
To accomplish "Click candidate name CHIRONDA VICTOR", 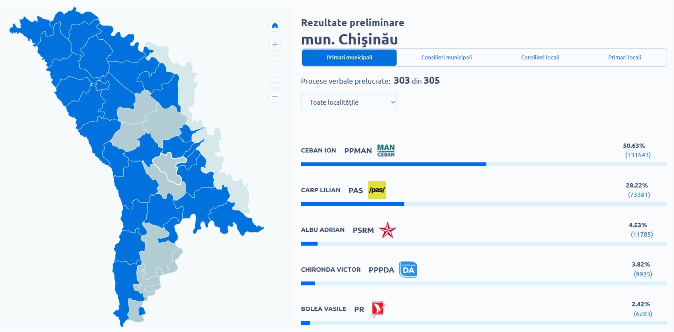I will pyautogui.click(x=331, y=270).
